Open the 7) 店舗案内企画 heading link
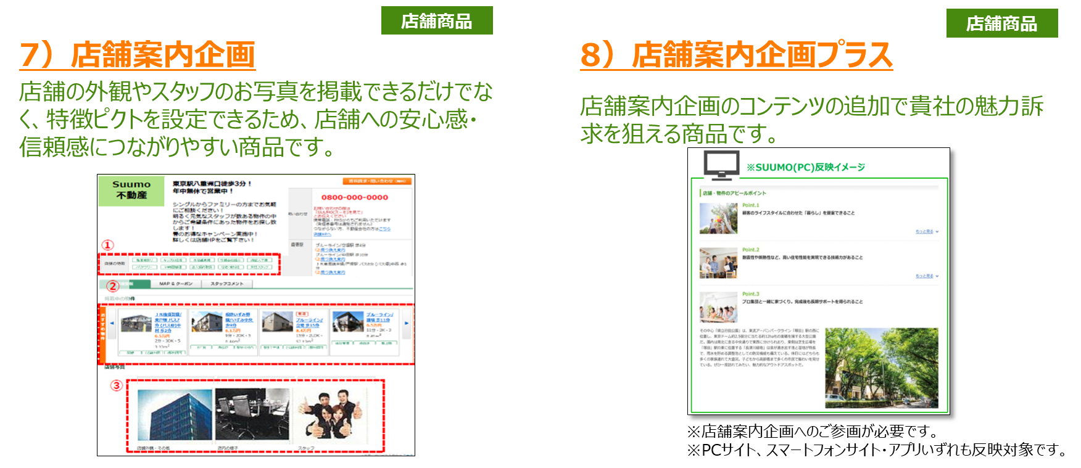This screenshot has width=1081, height=468. click(x=138, y=55)
